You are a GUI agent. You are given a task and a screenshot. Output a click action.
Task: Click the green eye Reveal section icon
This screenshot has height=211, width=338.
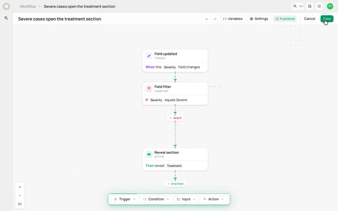click(x=149, y=154)
